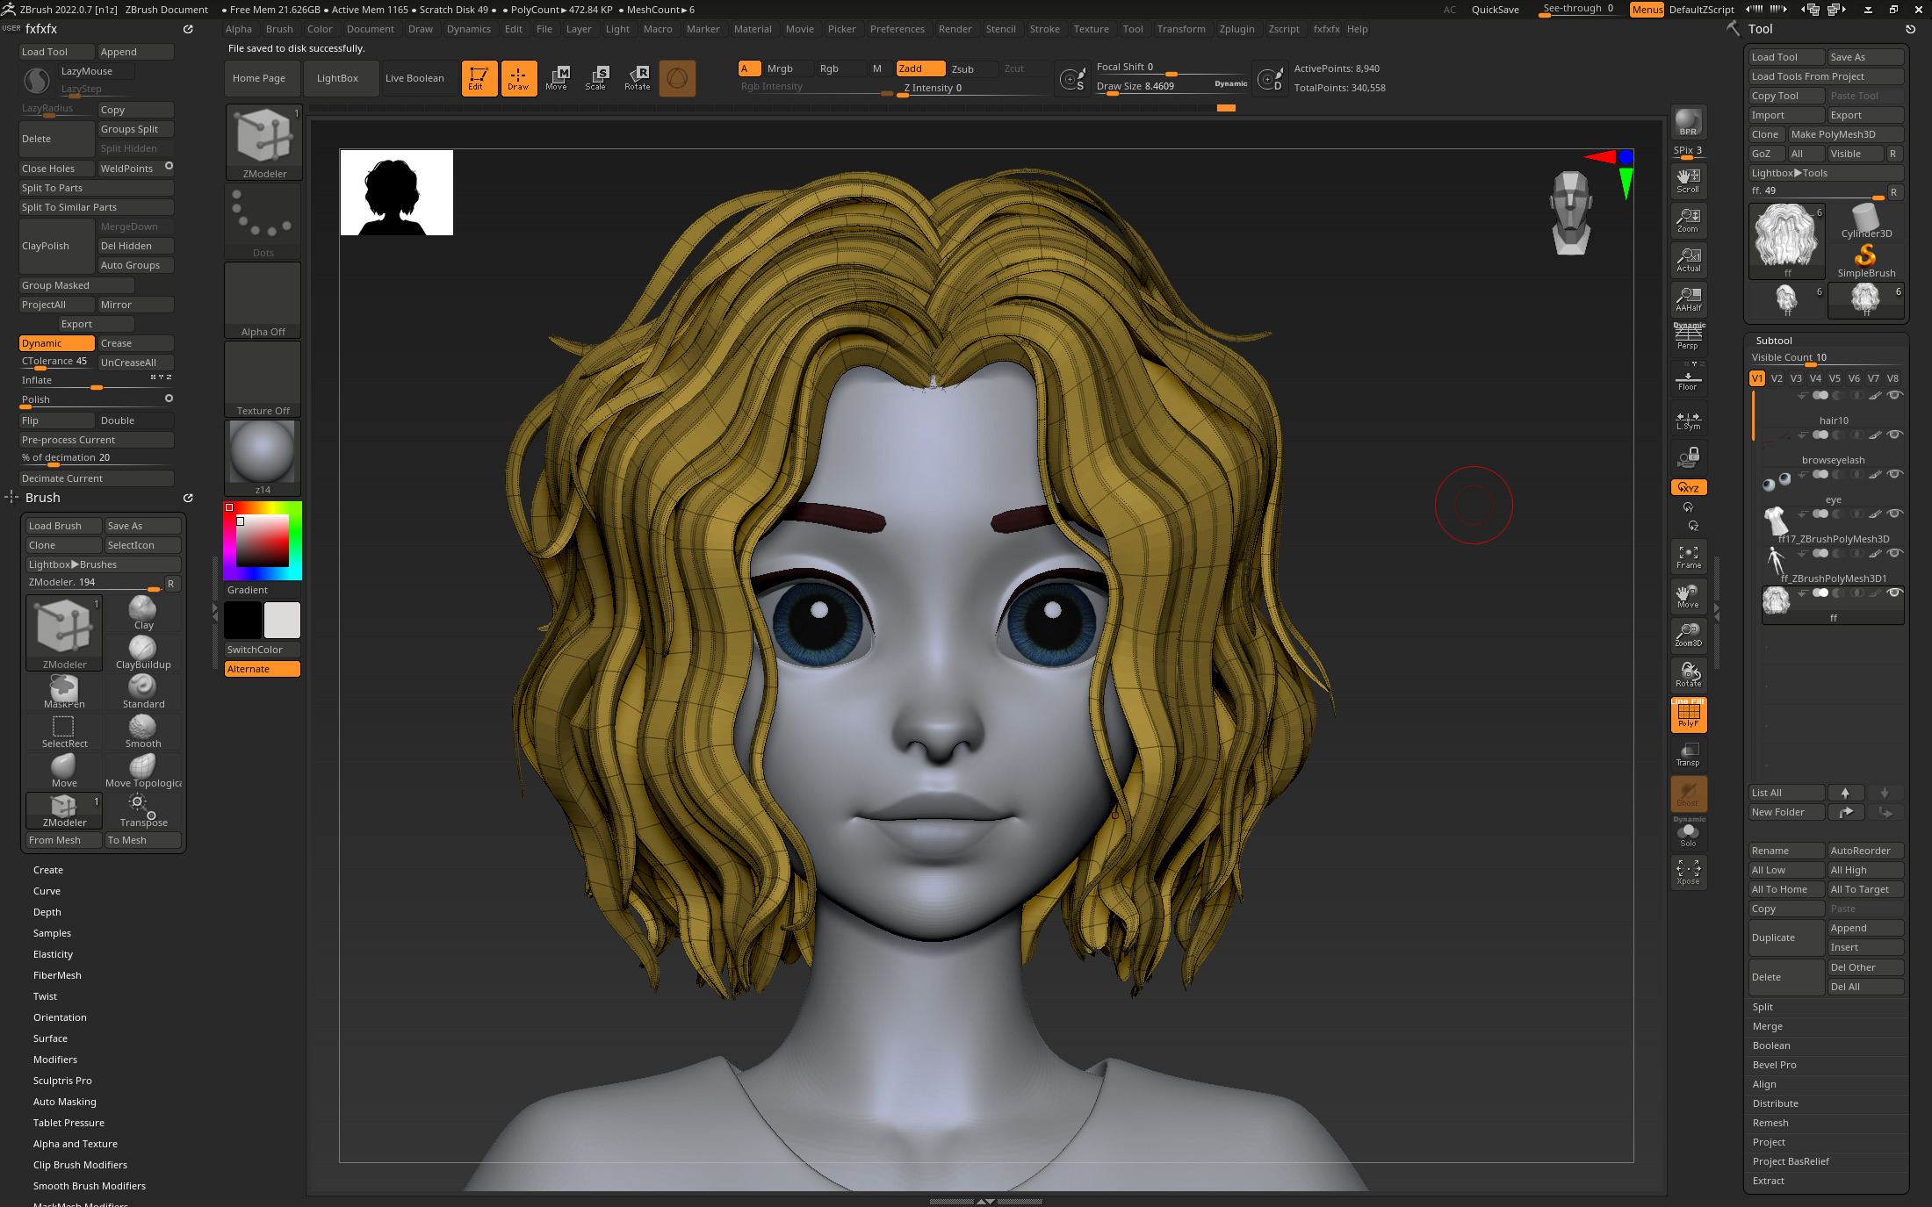Select the ClayBuildup brush
The width and height of the screenshot is (1932, 1207).
coord(143,651)
